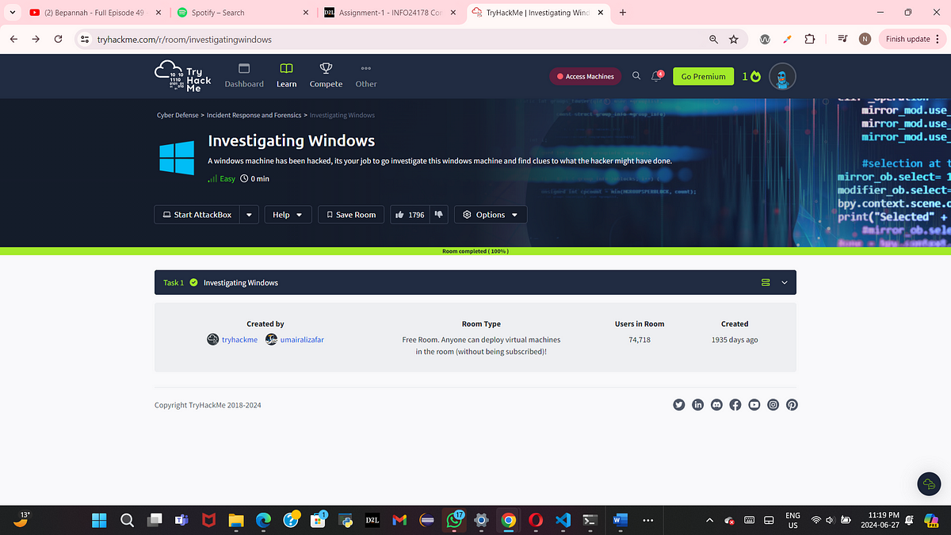
Task: Open TryHackMe Twitter social link
Action: [679, 404]
